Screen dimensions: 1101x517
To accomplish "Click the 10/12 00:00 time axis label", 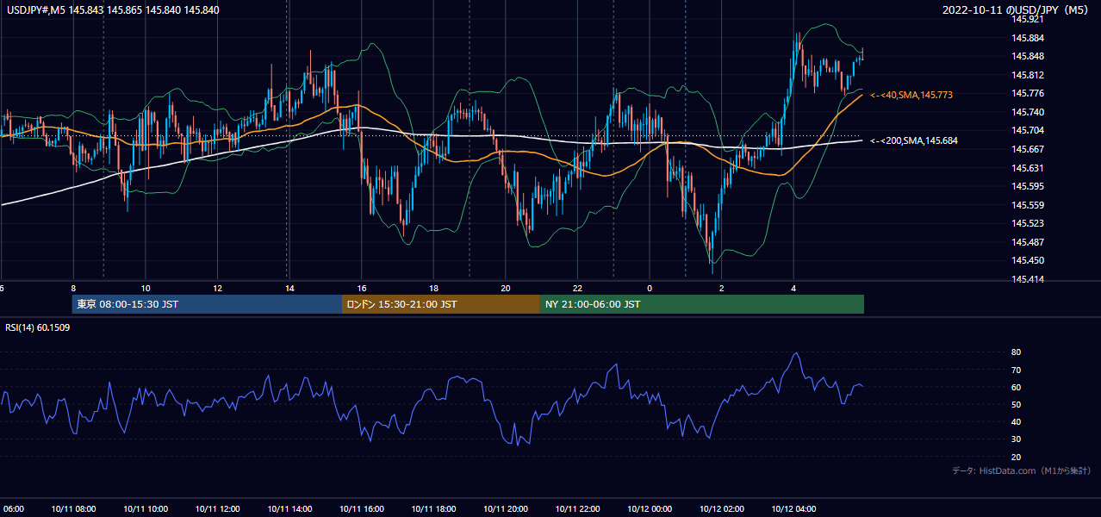I will (650, 509).
